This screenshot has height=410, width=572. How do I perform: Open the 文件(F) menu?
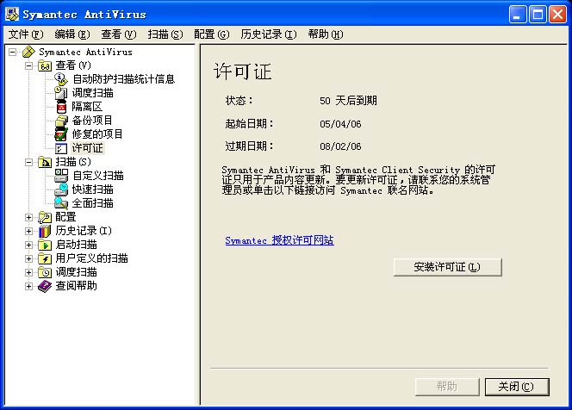26,34
